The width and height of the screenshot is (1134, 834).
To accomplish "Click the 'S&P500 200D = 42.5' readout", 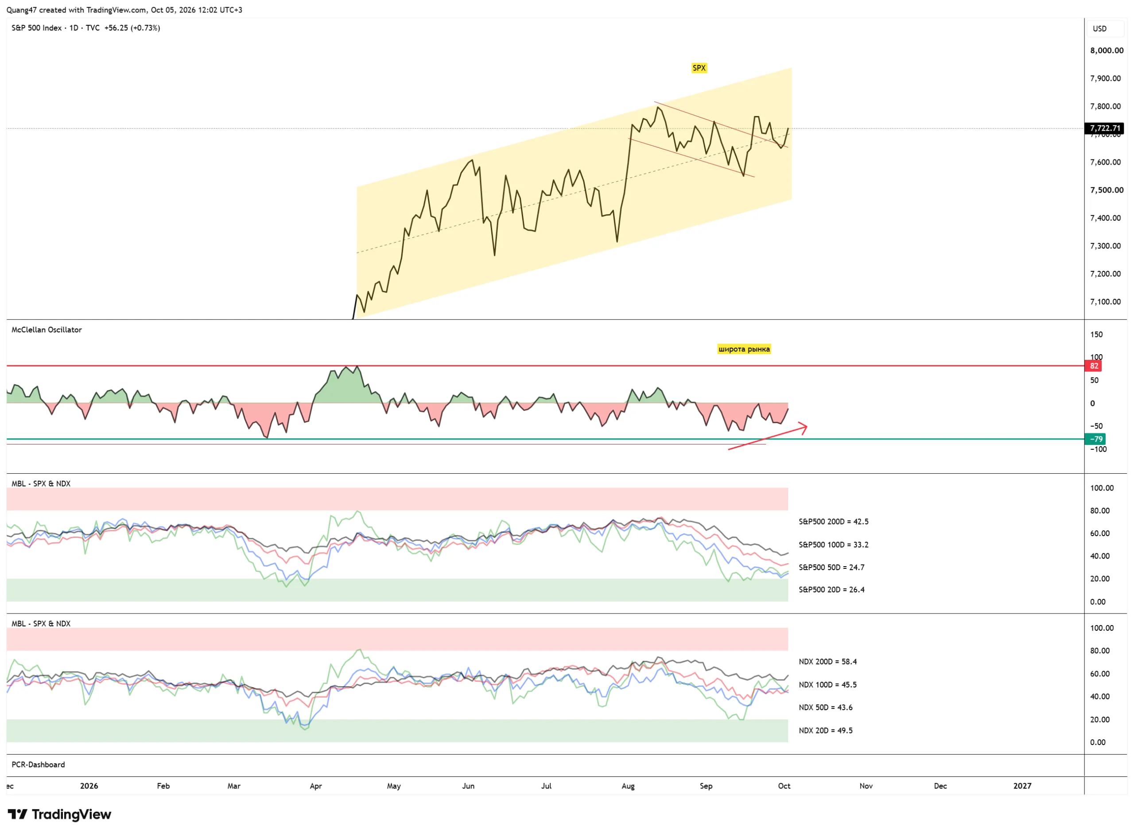I will [834, 521].
